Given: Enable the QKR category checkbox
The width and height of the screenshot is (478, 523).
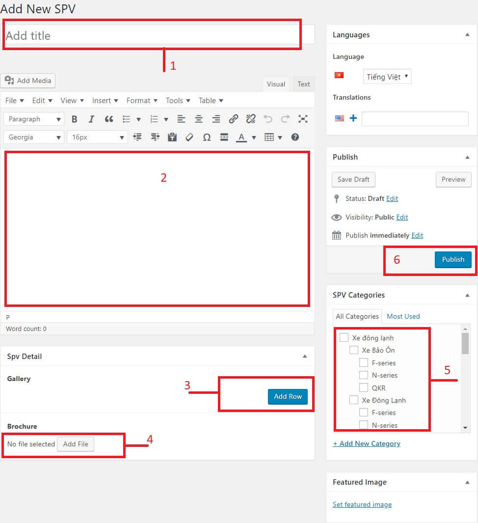Looking at the screenshot, I should [364, 387].
